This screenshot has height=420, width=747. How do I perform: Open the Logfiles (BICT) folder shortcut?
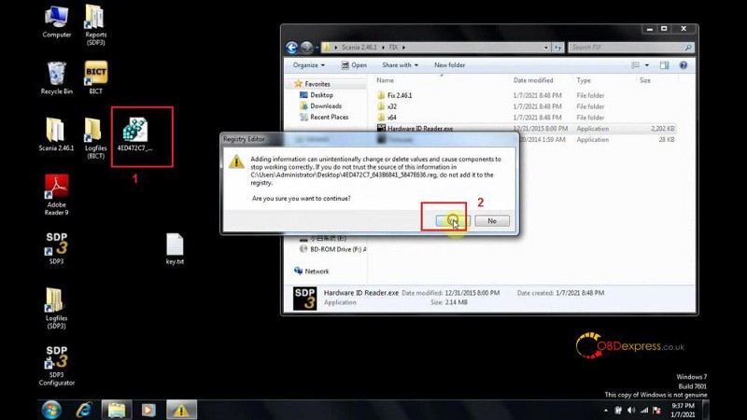[x=95, y=138]
